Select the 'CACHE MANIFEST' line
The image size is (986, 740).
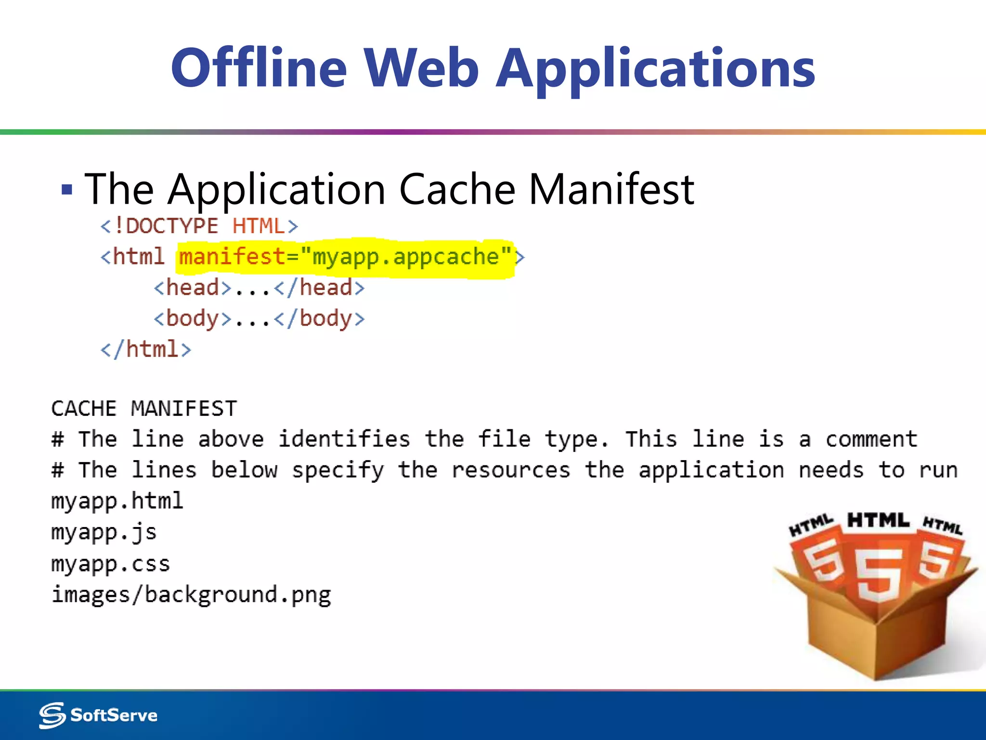[x=144, y=409]
